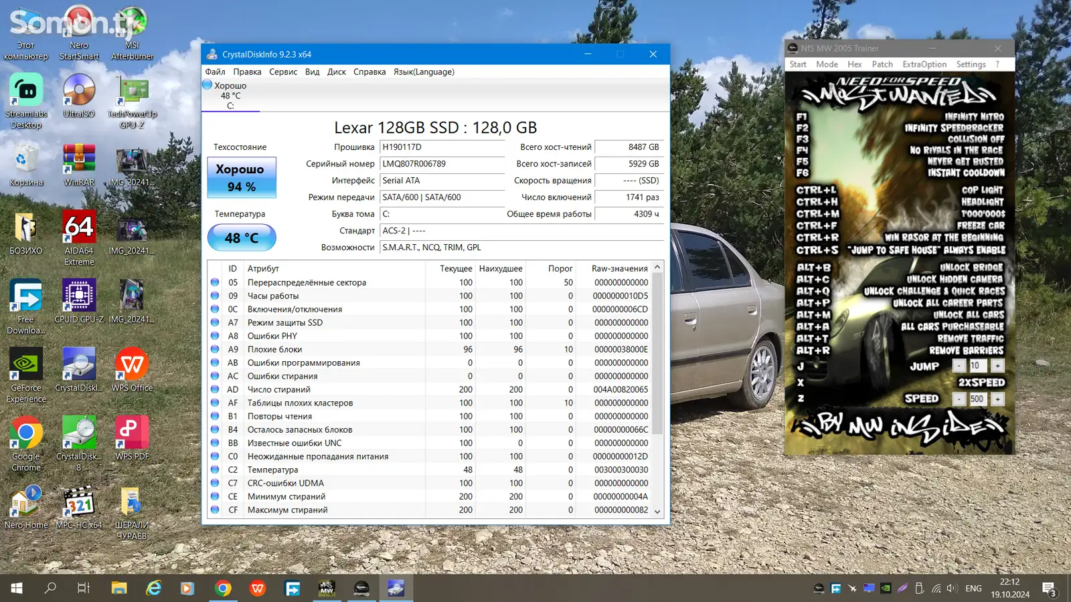Click serial number field LMQ807R006789
1071x602 pixels.
pos(442,164)
